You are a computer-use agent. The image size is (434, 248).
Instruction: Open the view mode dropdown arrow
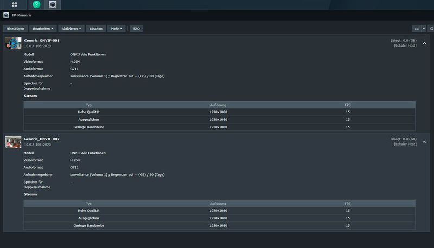(423, 28)
